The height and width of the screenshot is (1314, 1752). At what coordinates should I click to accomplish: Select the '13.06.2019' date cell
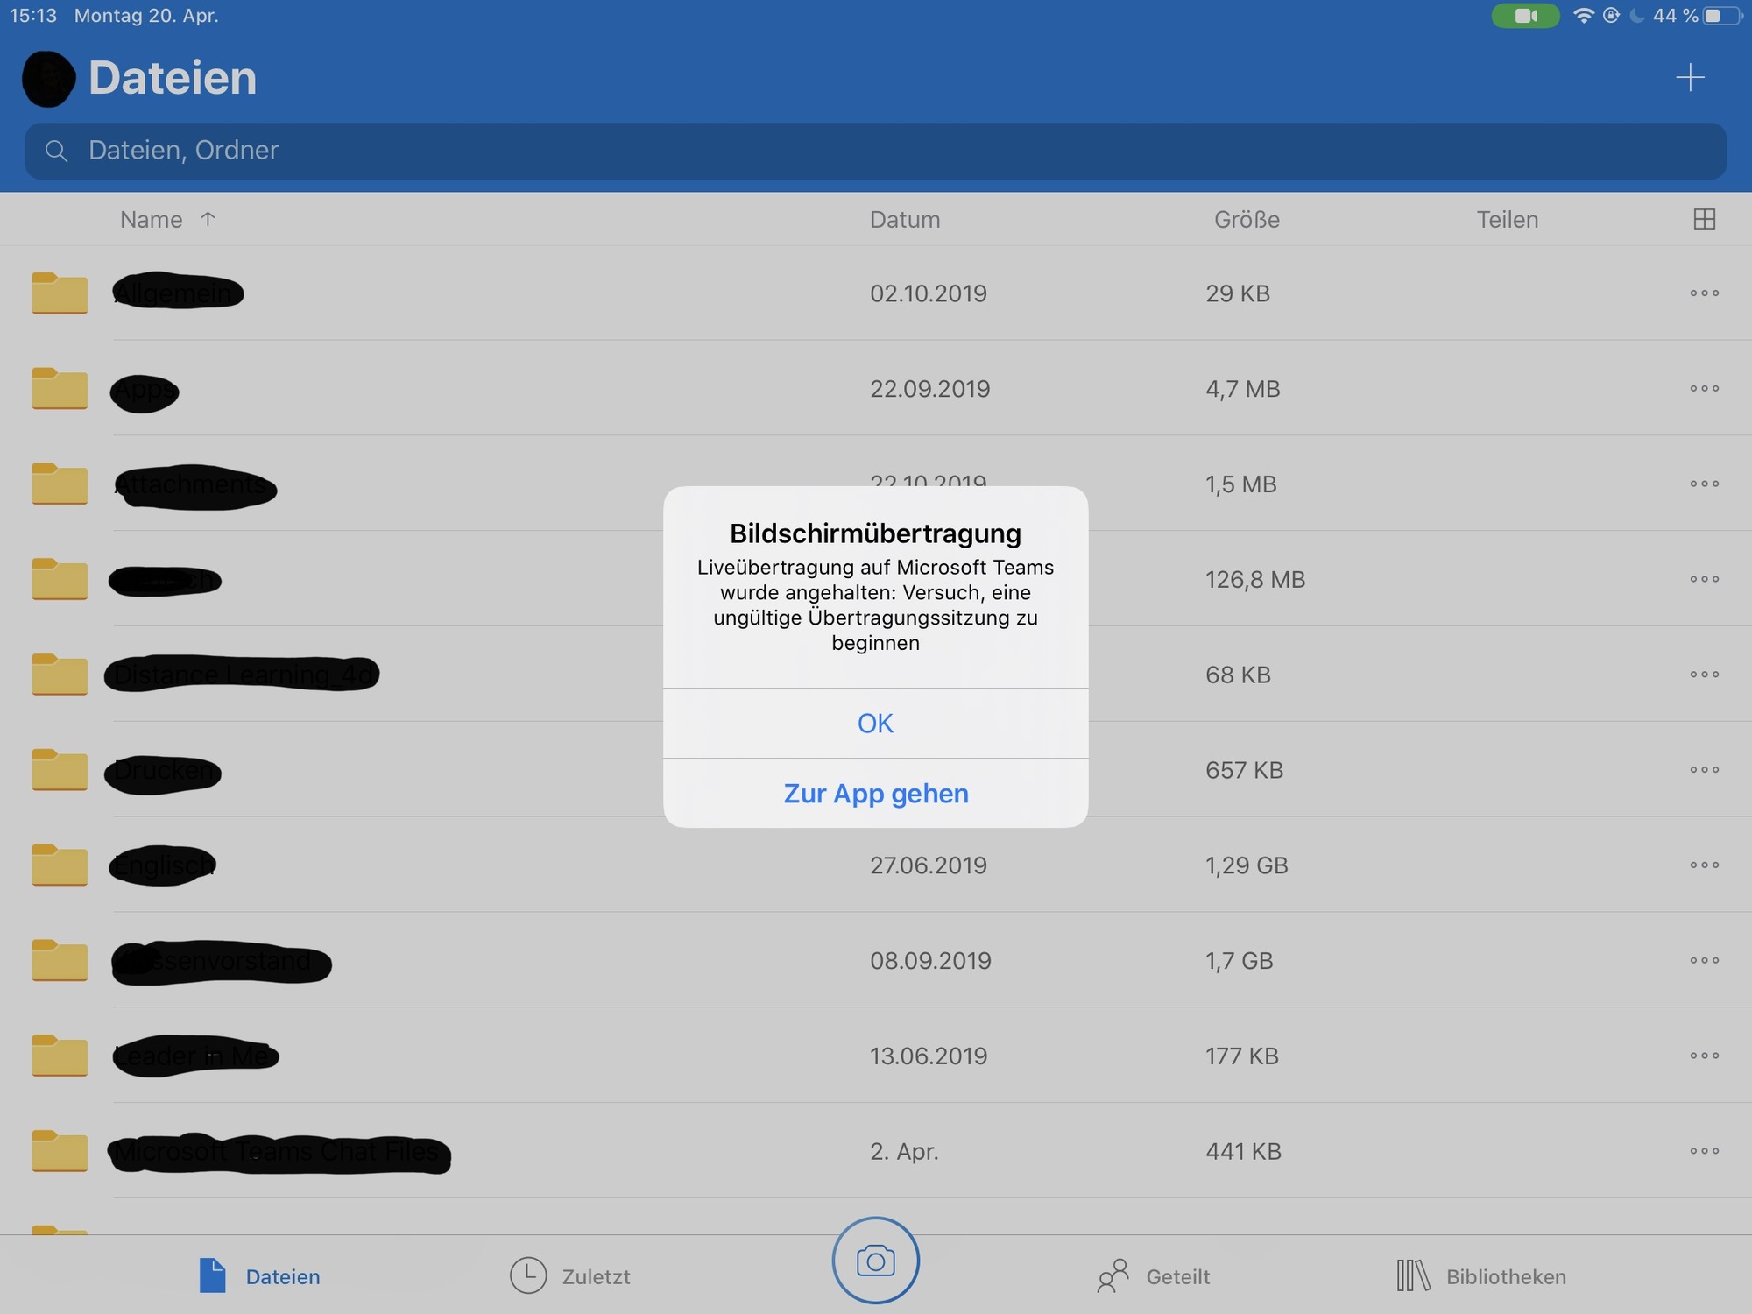click(x=929, y=1056)
